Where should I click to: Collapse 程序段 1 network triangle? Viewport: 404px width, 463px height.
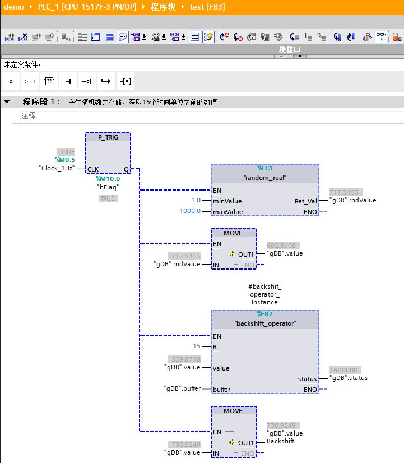(x=7, y=102)
